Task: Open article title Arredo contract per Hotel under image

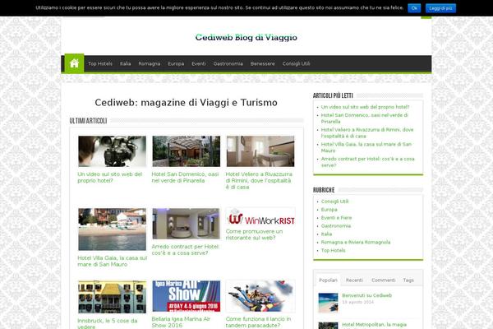Action: pos(185,250)
